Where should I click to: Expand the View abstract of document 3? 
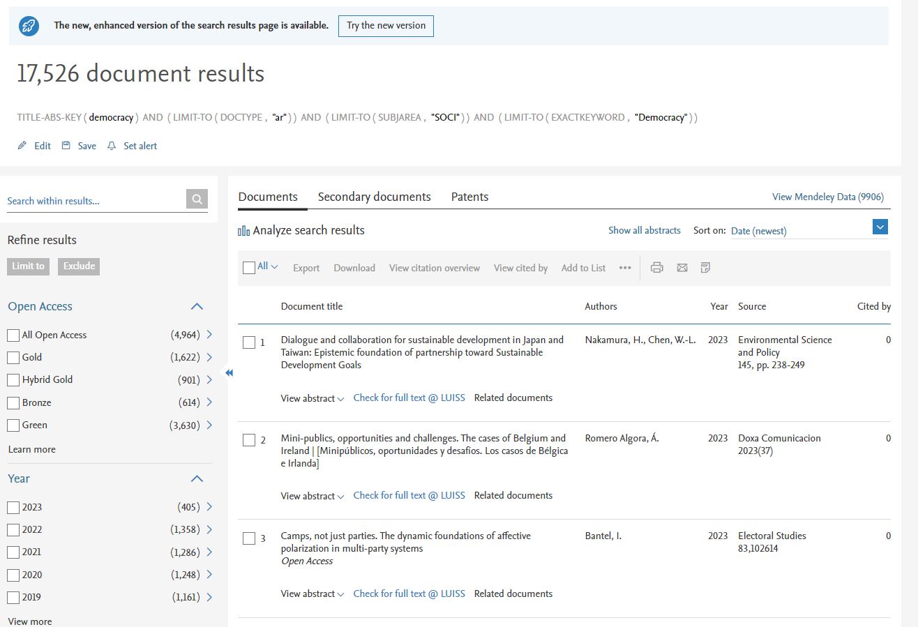click(312, 594)
